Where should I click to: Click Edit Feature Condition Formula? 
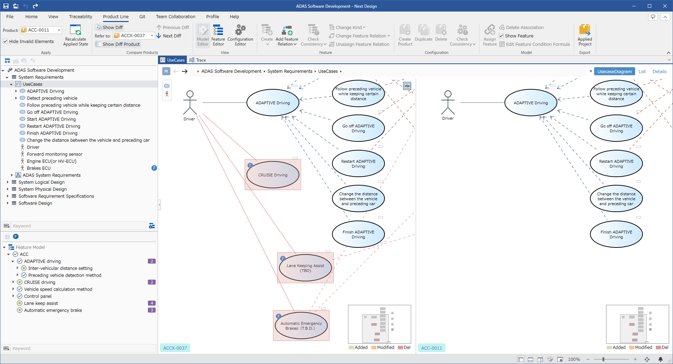(535, 44)
